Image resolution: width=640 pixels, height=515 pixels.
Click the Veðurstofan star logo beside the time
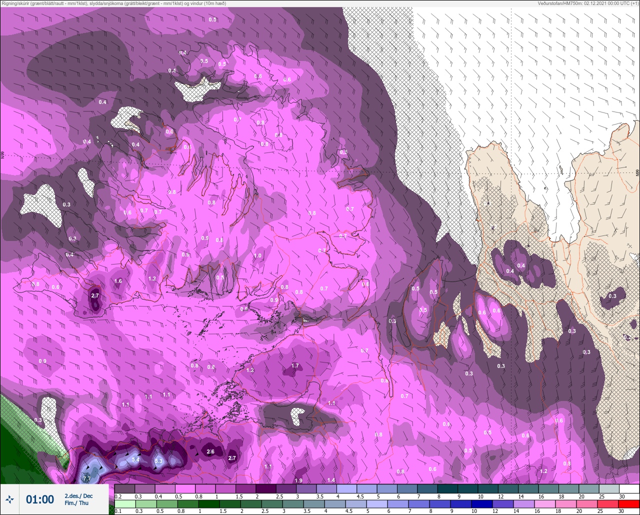pos(9,499)
